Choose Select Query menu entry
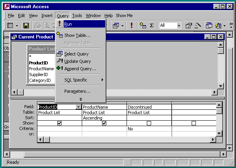Image resolution: width=236 pixels, height=168 pixels. point(81,54)
